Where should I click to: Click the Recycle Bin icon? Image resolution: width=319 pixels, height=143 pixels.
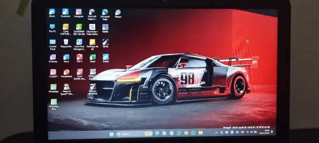[x=66, y=42]
